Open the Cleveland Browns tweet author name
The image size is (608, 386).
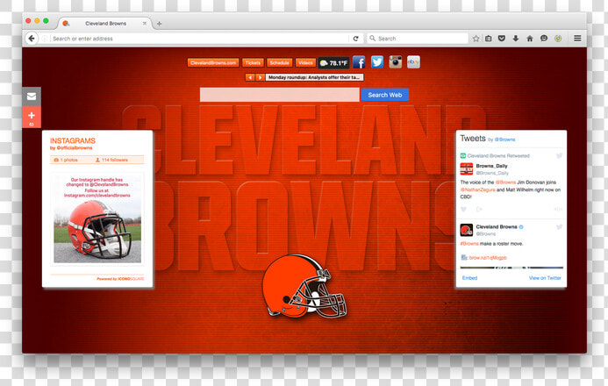coord(497,226)
